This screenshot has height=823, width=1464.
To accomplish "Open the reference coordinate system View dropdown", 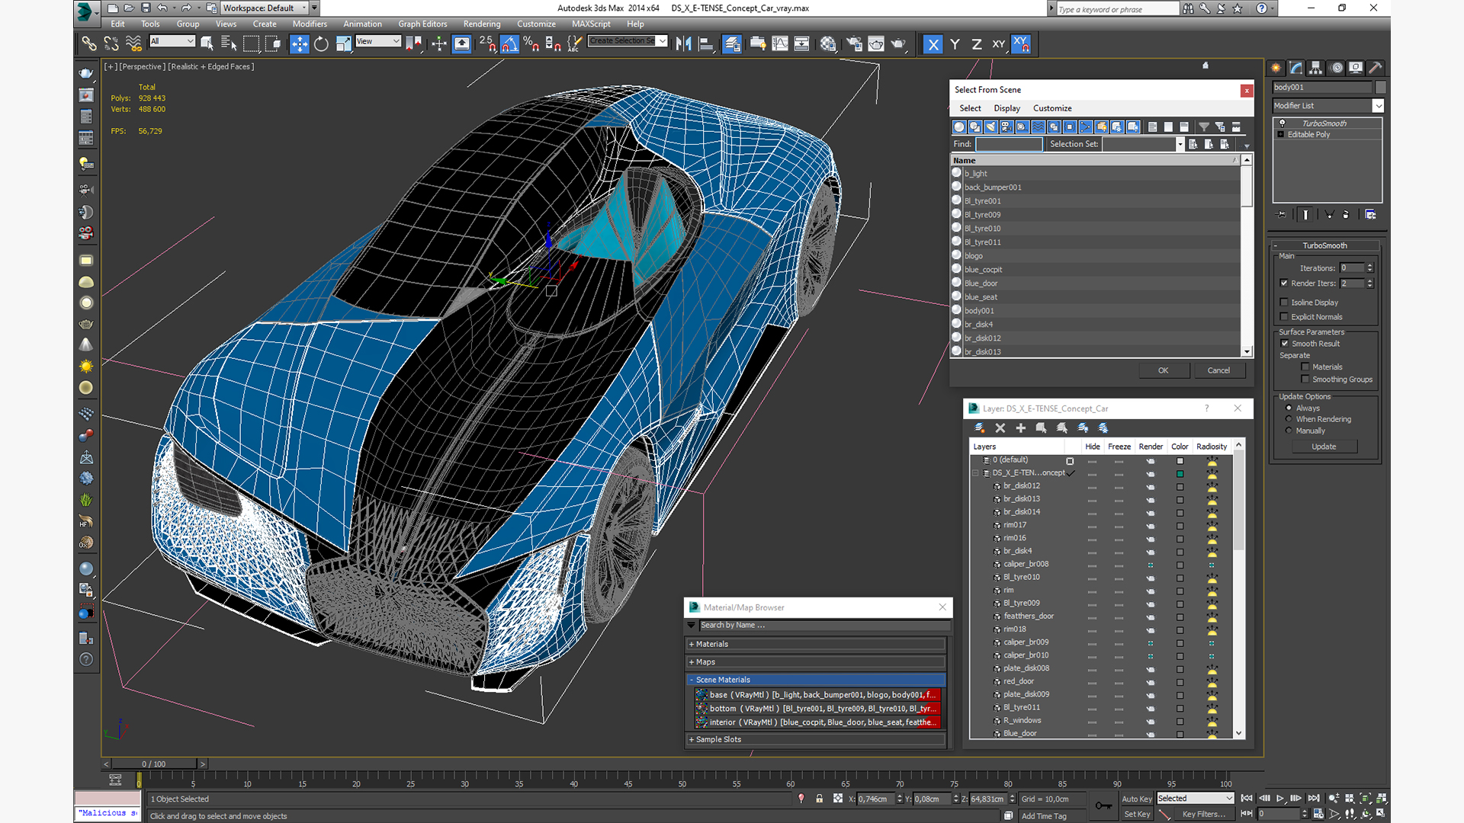I will click(378, 41).
